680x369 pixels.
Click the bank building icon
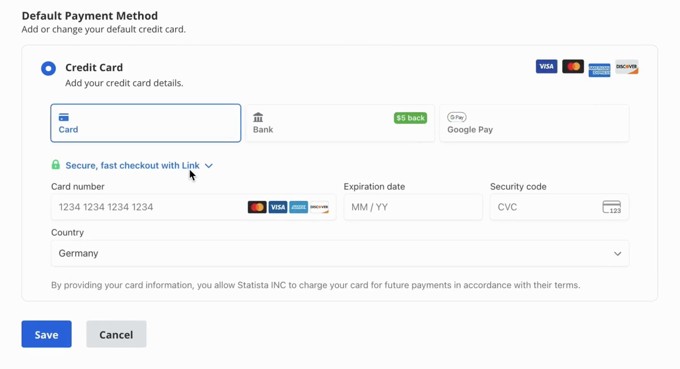[x=258, y=117]
